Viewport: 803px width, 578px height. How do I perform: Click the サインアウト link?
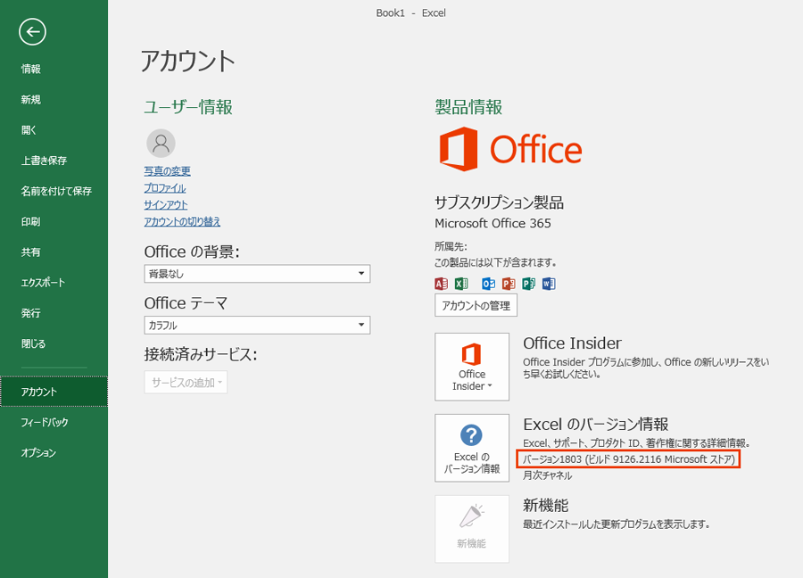pyautogui.click(x=166, y=205)
